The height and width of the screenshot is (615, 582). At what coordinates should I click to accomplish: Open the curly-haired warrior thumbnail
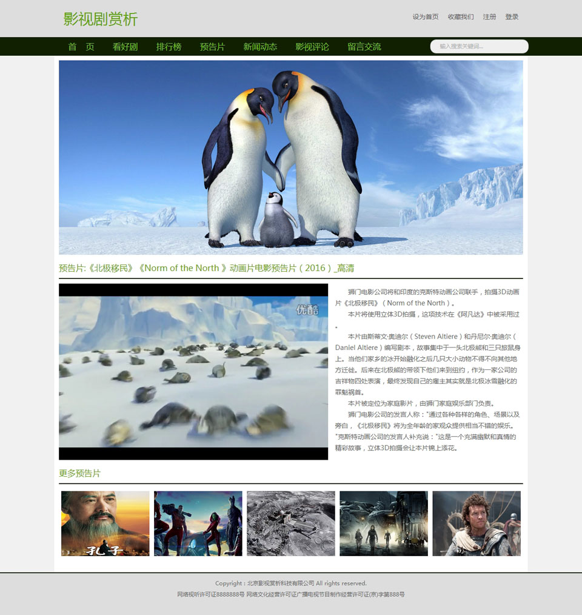click(x=477, y=523)
